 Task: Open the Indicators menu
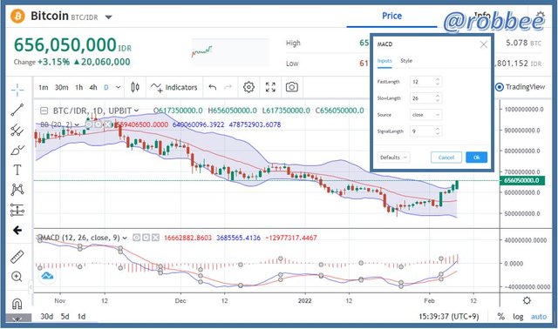[174, 87]
